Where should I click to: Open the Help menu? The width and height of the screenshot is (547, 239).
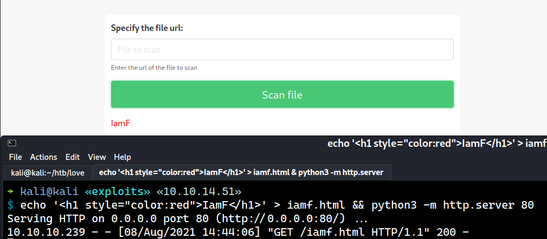click(x=123, y=157)
